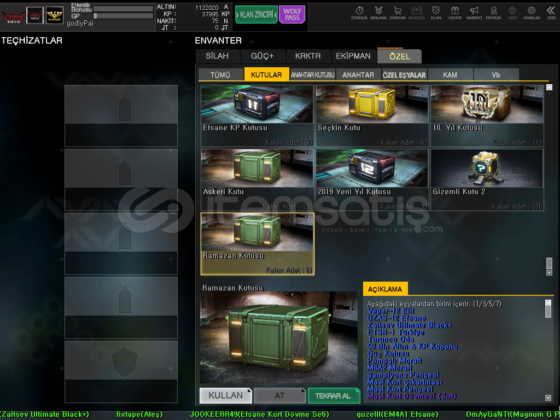Screen dimensions: 560x420
Task: Click the inventory list scrollbar thumb
Action: 549,263
